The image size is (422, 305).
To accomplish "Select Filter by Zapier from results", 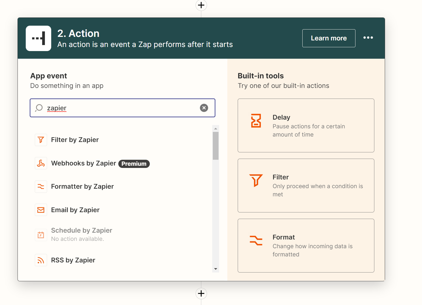I will 75,140.
